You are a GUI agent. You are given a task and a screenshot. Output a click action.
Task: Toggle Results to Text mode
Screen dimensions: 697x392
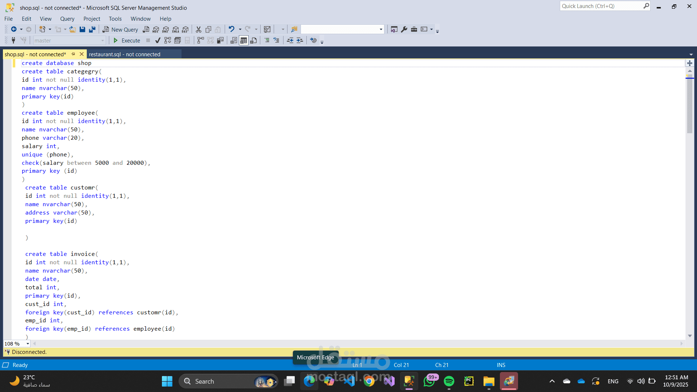tap(234, 40)
